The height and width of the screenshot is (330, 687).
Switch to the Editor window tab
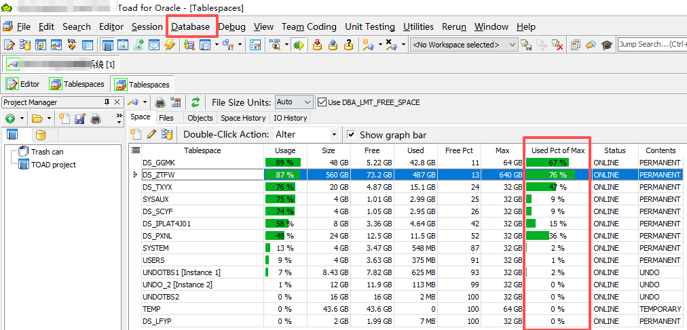coord(23,83)
